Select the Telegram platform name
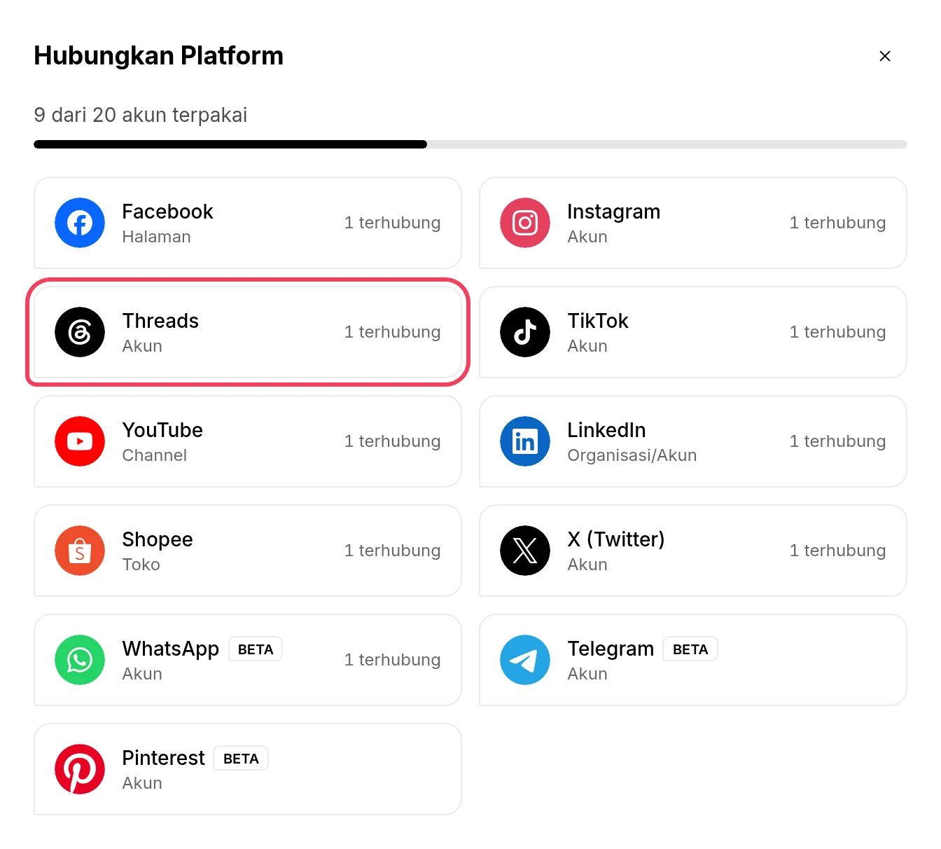The image size is (941, 849). pos(611,649)
